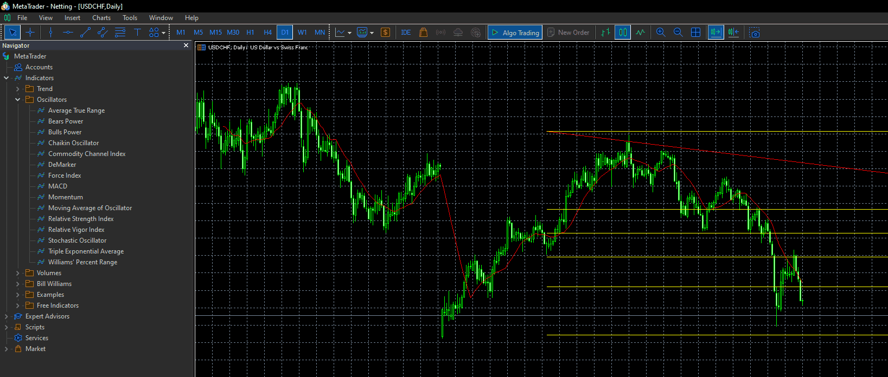Click the zoom in magnifier icon
Image resolution: width=888 pixels, height=377 pixels.
pyautogui.click(x=661, y=32)
